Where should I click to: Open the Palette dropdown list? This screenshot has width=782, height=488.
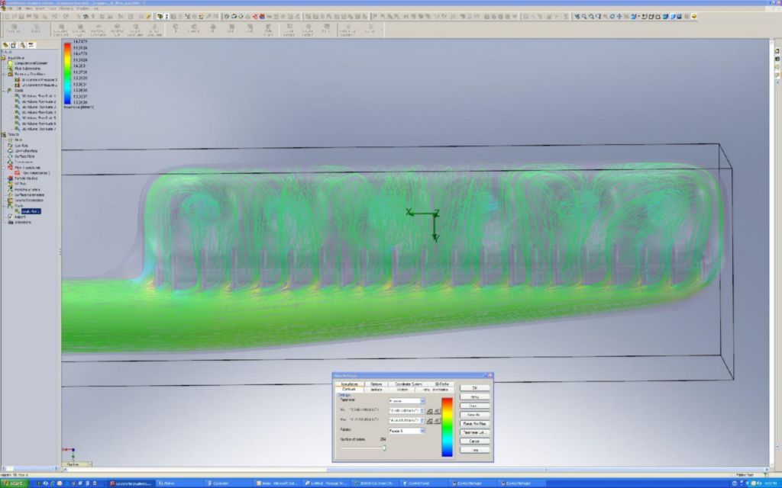point(422,431)
